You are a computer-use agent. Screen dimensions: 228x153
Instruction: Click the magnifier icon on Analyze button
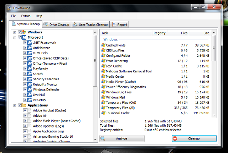click(x=103, y=138)
